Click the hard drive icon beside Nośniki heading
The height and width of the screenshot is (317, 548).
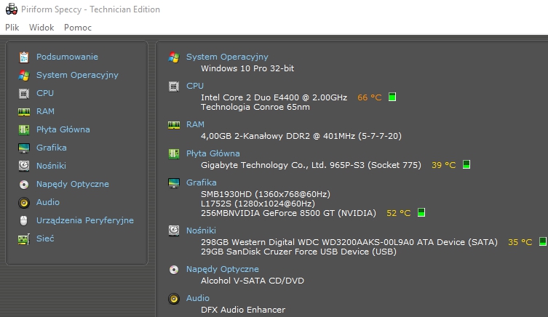pos(174,230)
